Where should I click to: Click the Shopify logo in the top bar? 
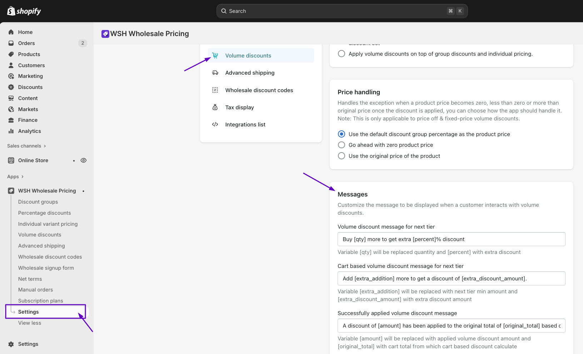tap(24, 11)
